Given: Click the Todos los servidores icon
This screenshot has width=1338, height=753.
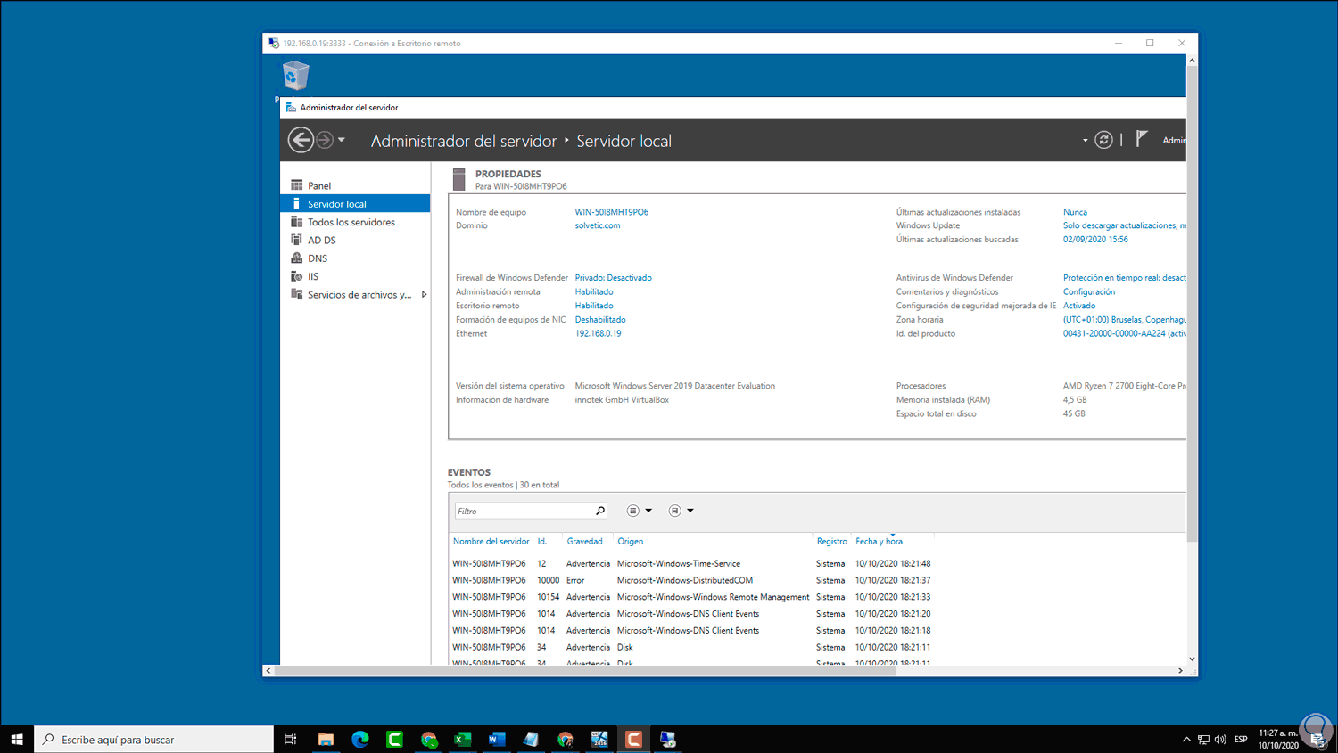Looking at the screenshot, I should (x=297, y=222).
